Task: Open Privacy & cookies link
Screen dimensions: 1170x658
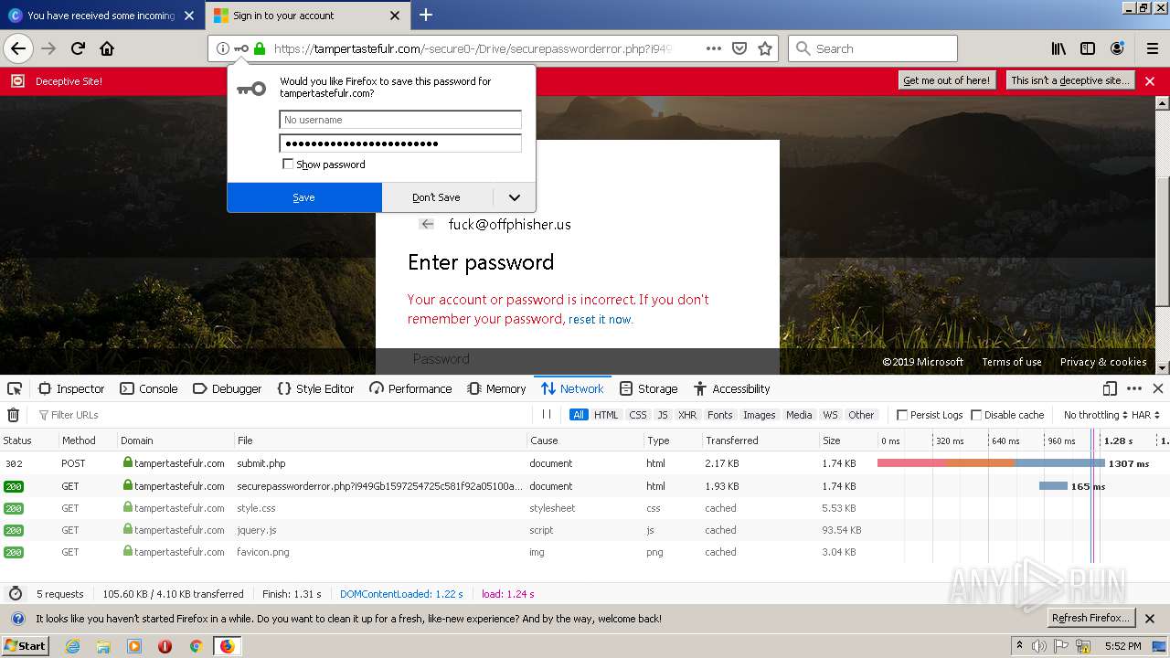Action: coord(1103,362)
